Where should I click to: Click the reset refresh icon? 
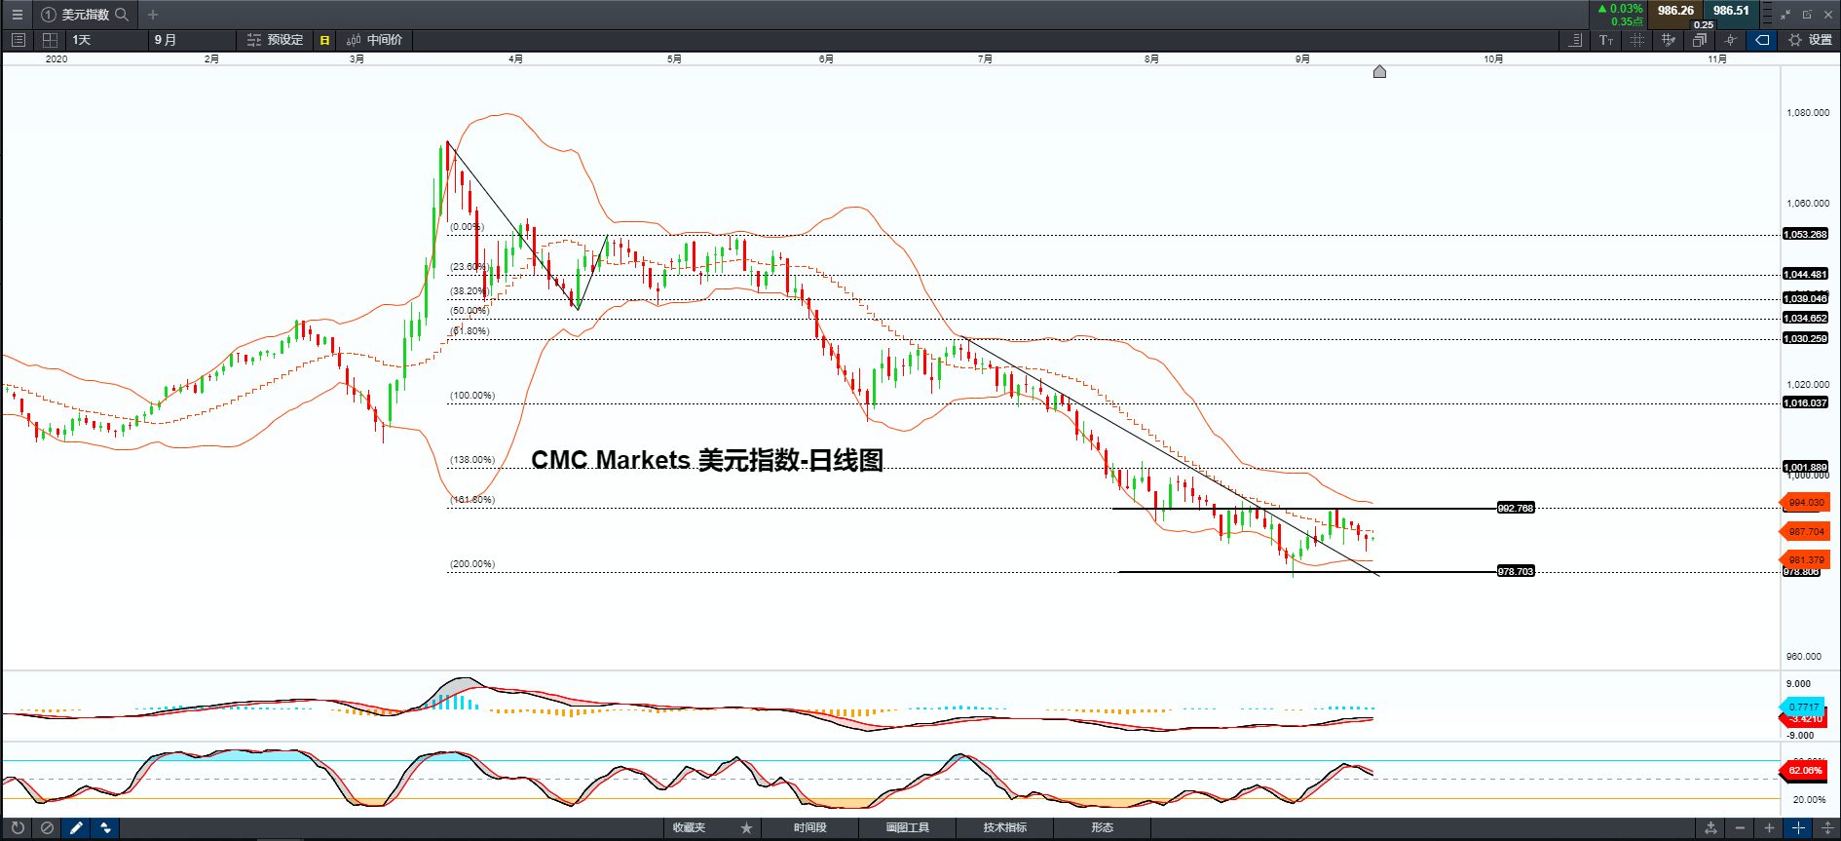click(18, 828)
